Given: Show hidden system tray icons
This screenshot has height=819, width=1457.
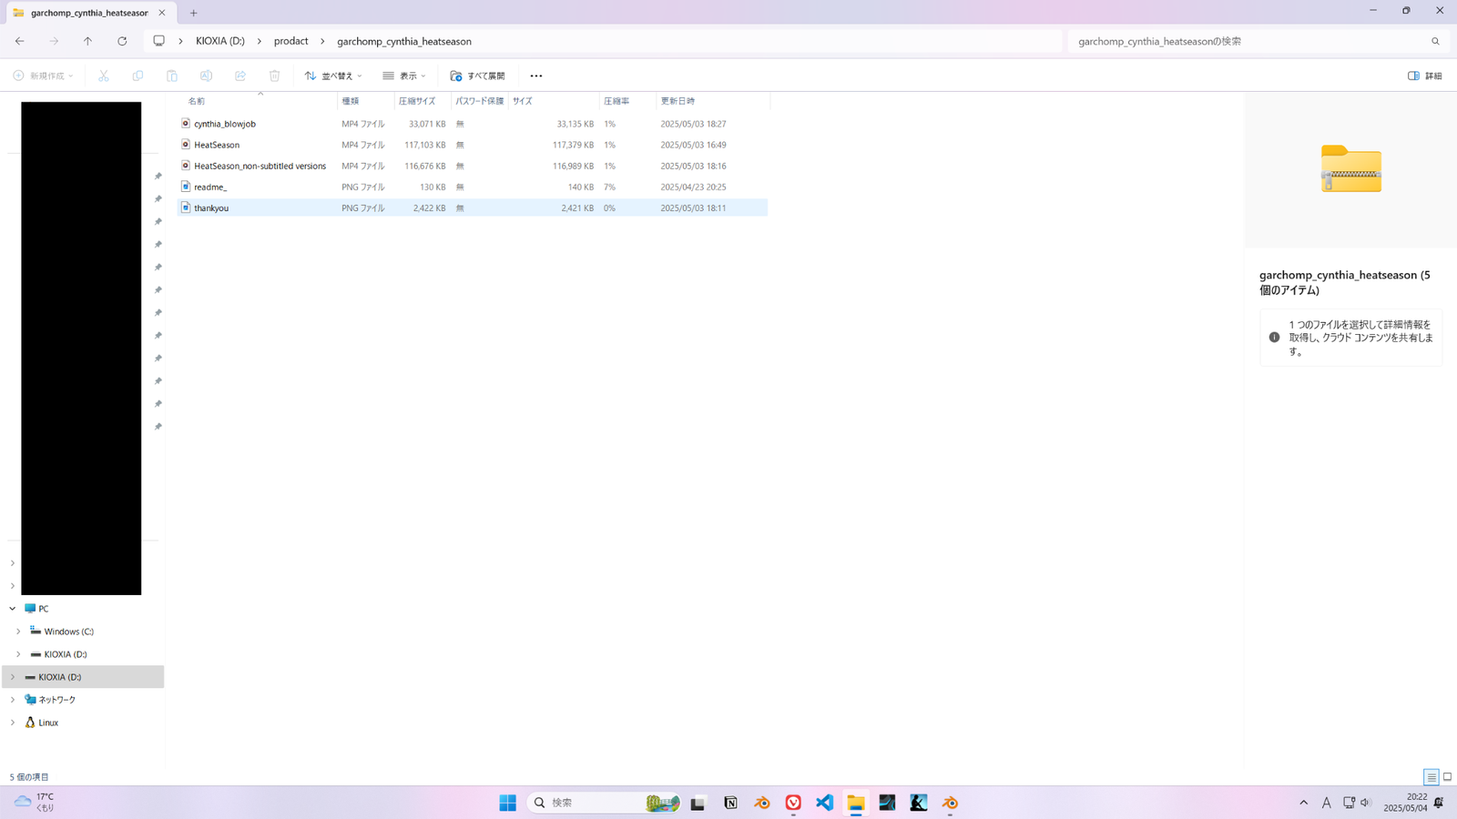Looking at the screenshot, I should (x=1303, y=803).
